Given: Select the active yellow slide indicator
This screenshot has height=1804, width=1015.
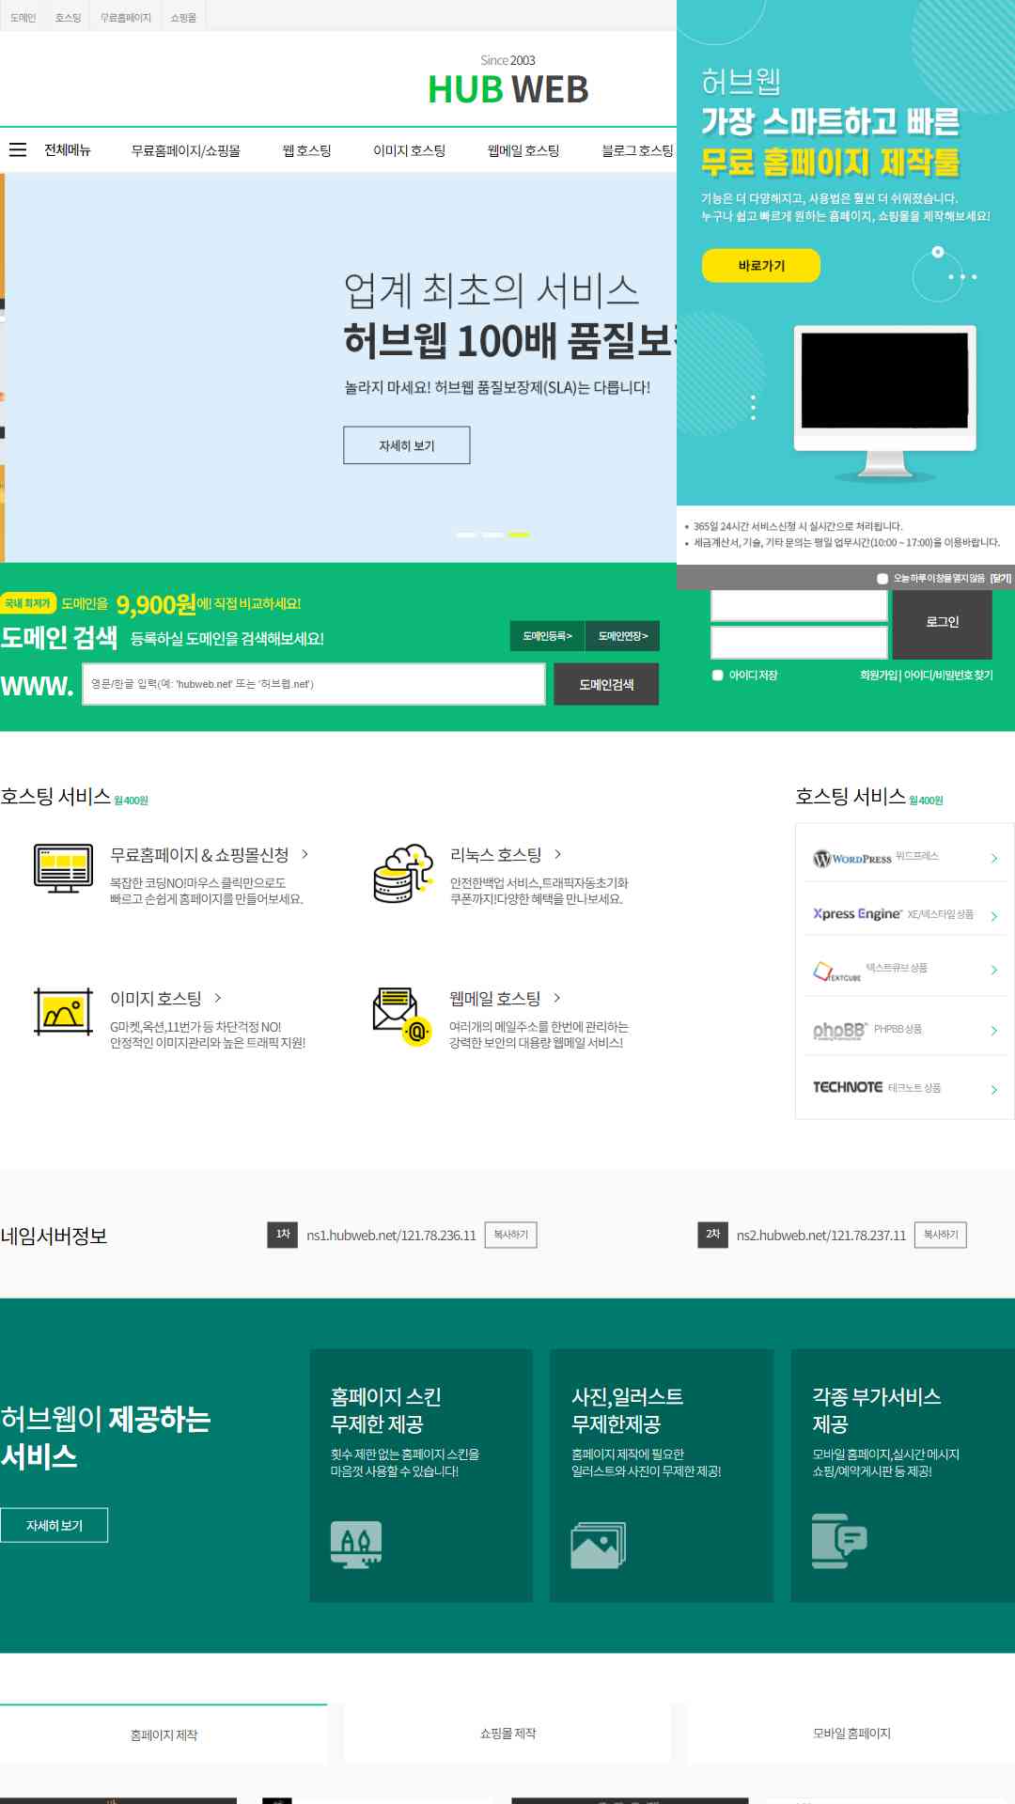Looking at the screenshot, I should click(519, 535).
